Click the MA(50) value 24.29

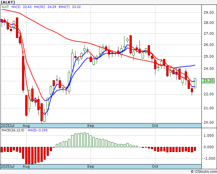tap(52, 7)
